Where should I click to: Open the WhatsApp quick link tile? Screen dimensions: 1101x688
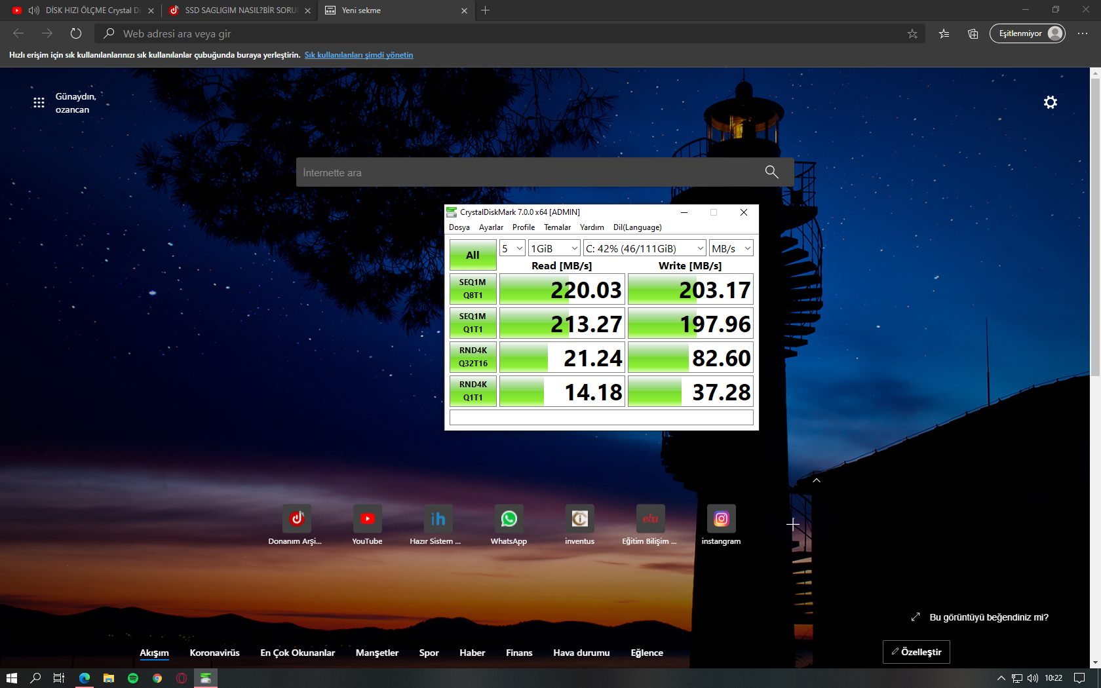point(509,519)
